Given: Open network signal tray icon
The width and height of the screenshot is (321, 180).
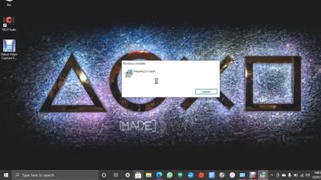Looking at the screenshot, I should pyautogui.click(x=302, y=175).
